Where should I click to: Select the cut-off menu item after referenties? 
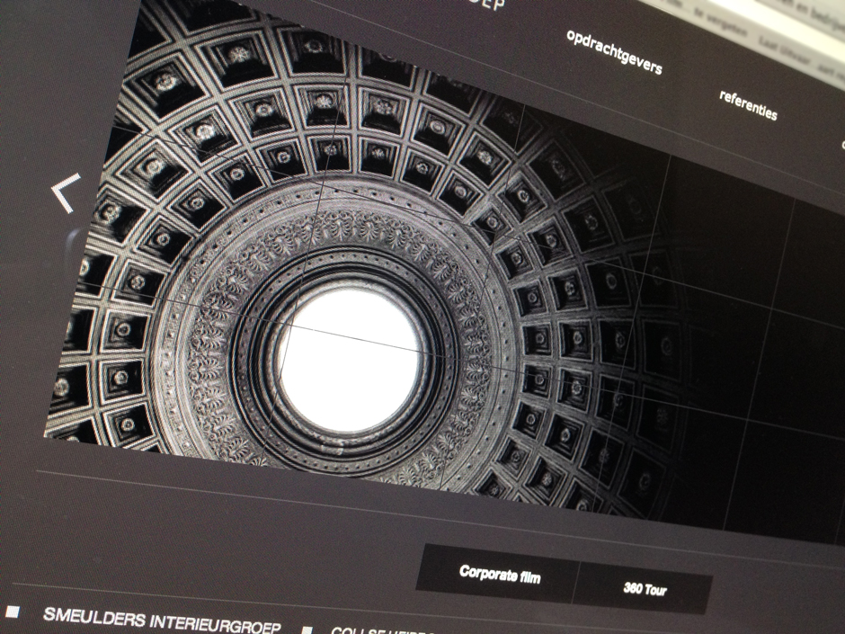(x=841, y=144)
